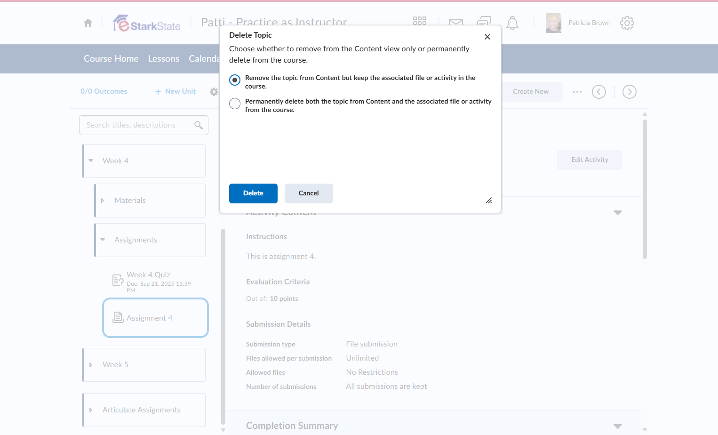Click the Week 4 Quiz icon
Viewport: 718px width, 435px height.
pyautogui.click(x=118, y=280)
